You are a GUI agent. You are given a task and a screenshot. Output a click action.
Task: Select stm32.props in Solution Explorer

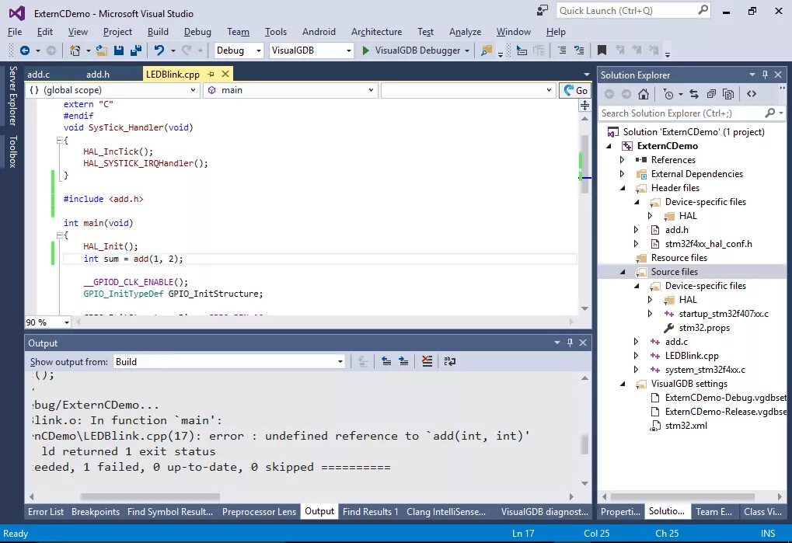click(704, 328)
